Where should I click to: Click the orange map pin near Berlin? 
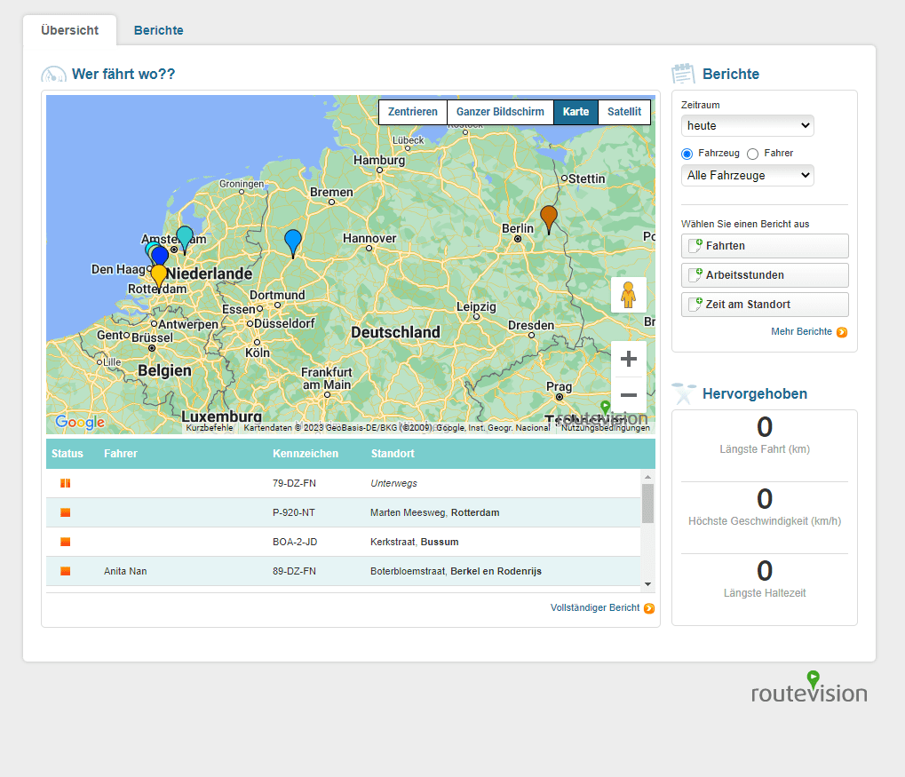coord(548,218)
